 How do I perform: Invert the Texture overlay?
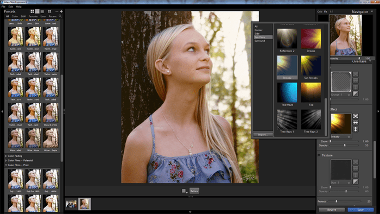355,181
